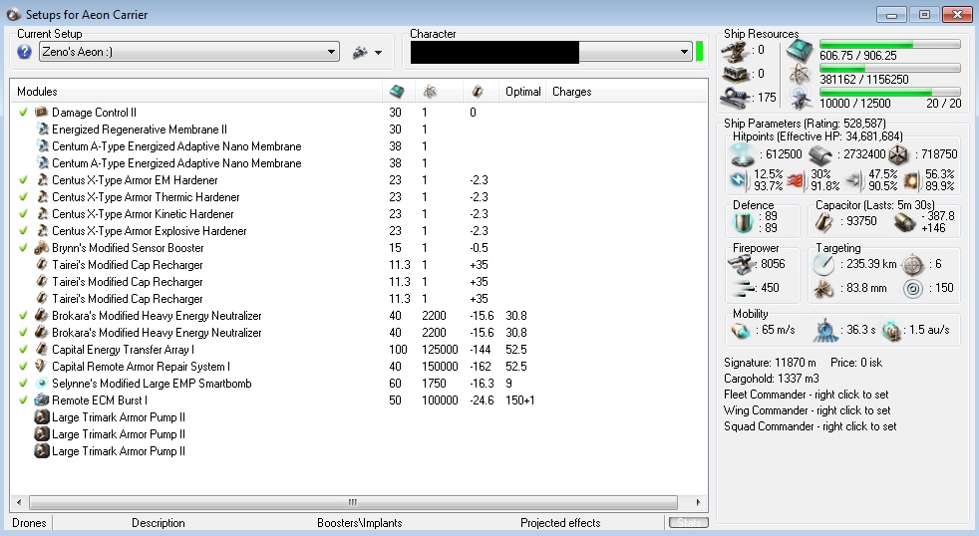Toggle the Centus X-Type Armor Thermic Hardener checkmark
Screen dimensions: 979x536
tap(23, 196)
